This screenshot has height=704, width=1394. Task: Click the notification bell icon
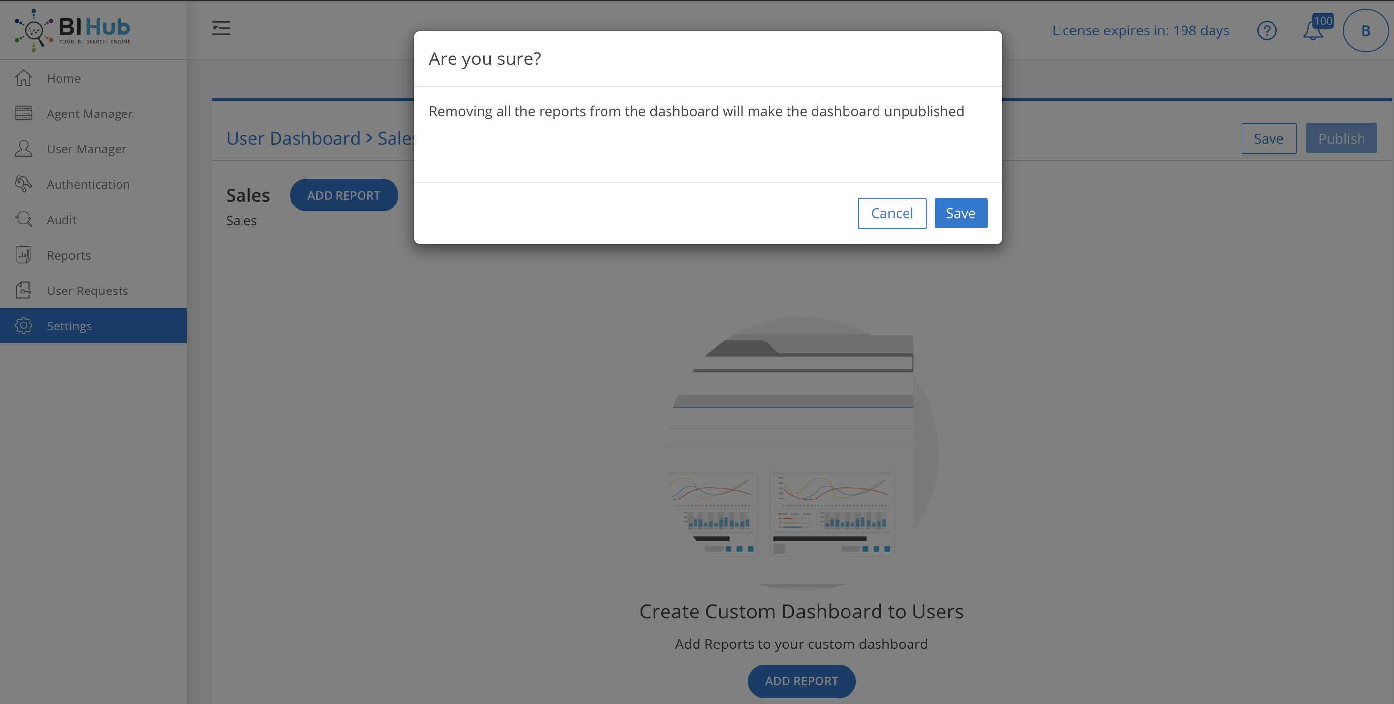1313,29
